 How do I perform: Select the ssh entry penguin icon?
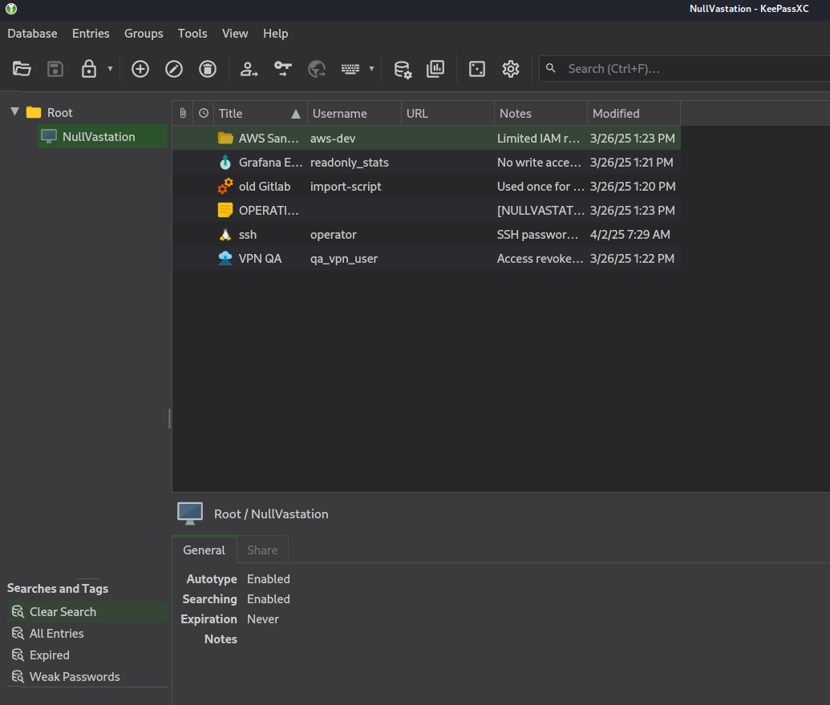point(225,234)
